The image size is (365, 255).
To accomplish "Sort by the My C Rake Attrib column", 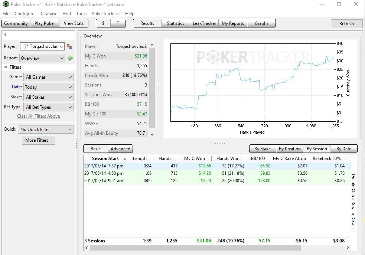I will pyautogui.click(x=289, y=158).
